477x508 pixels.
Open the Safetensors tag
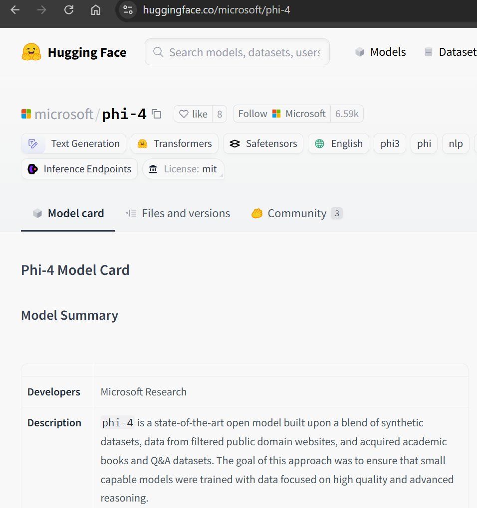[x=263, y=144]
